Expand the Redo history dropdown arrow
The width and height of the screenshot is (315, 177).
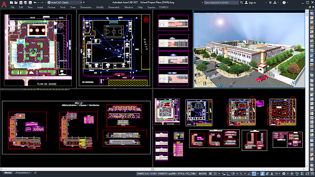45,2
